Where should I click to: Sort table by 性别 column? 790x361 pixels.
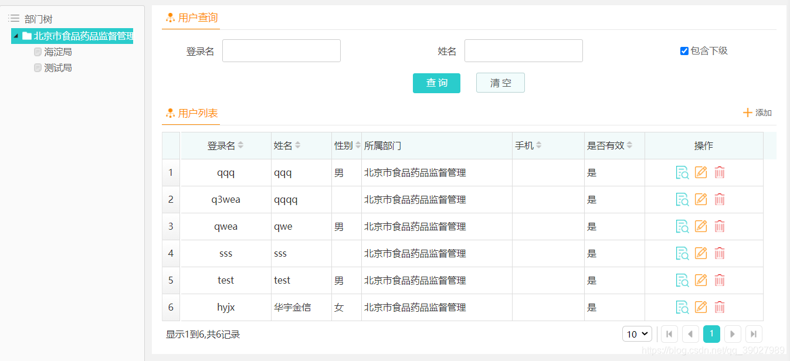358,145
